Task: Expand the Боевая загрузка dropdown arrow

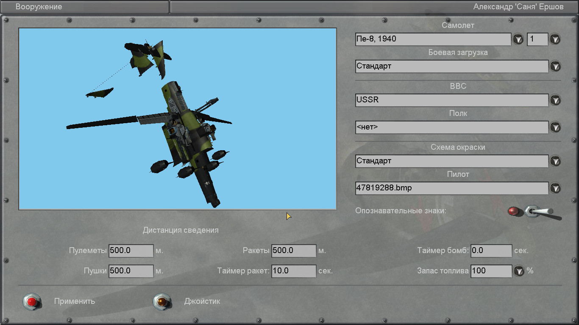Action: [555, 66]
